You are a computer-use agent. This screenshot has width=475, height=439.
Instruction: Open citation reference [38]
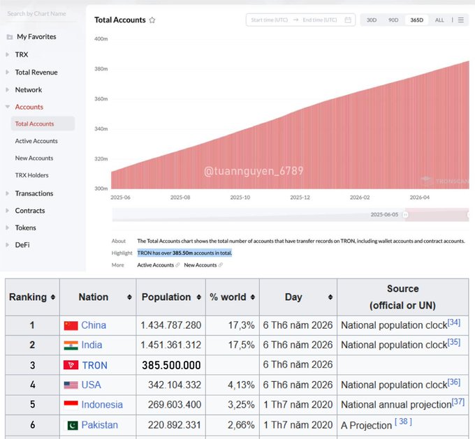tap(403, 422)
